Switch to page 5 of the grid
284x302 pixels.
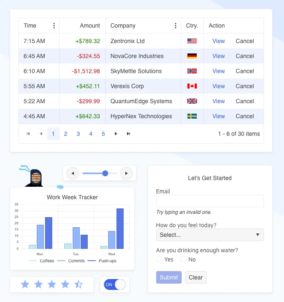[x=103, y=134]
